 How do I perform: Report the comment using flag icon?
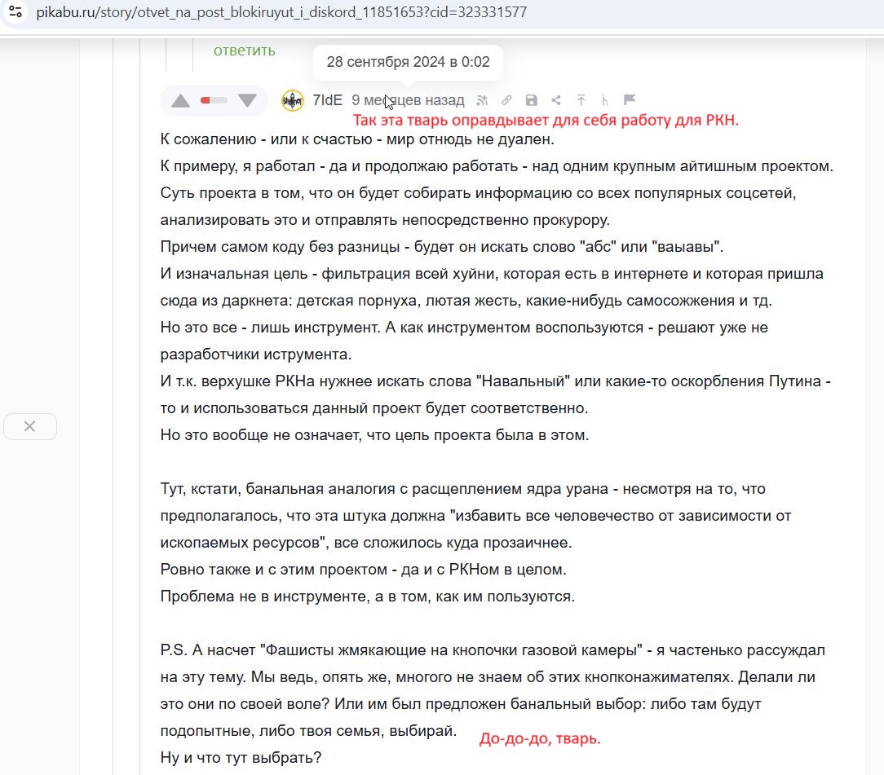click(x=630, y=99)
